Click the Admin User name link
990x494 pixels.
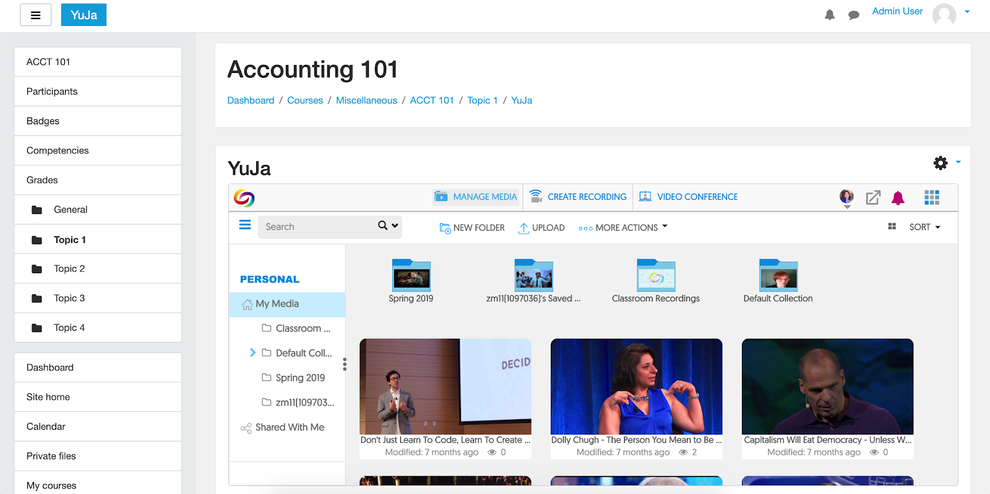click(x=897, y=11)
